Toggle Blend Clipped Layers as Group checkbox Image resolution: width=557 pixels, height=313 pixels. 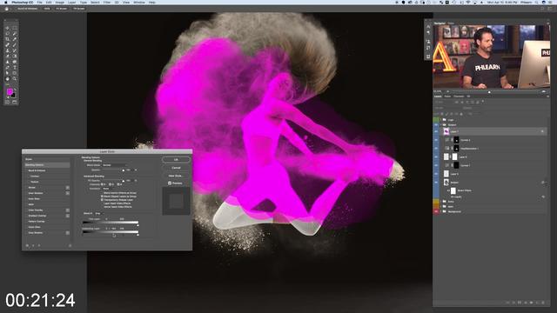[x=103, y=196]
